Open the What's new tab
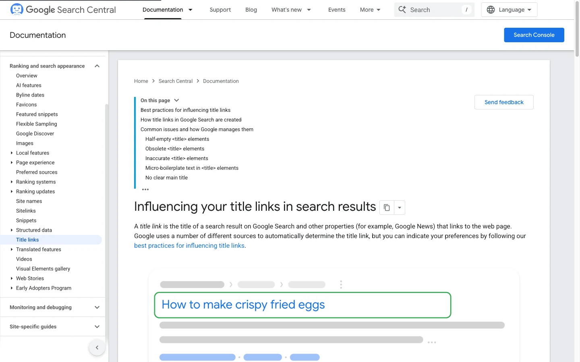The height and width of the screenshot is (362, 580). 286,10
